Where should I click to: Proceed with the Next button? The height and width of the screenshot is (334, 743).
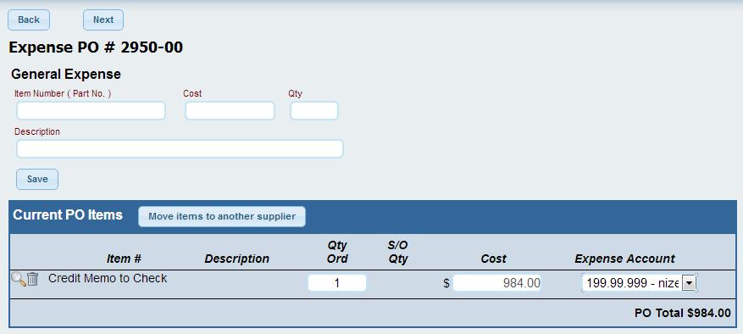point(103,20)
